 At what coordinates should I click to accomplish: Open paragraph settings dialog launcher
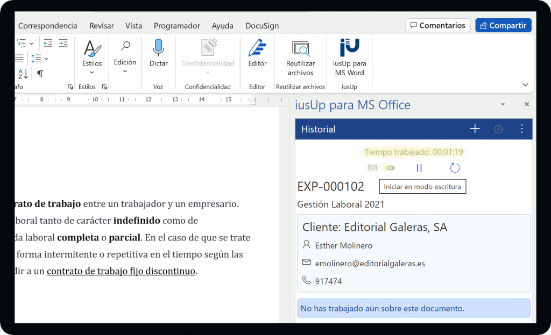click(x=70, y=87)
